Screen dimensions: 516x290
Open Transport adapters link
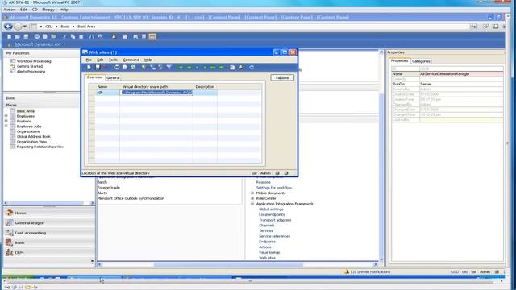275,220
